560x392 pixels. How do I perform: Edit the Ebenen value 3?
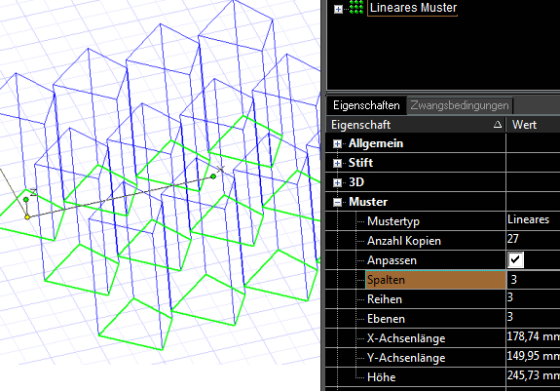click(x=533, y=318)
